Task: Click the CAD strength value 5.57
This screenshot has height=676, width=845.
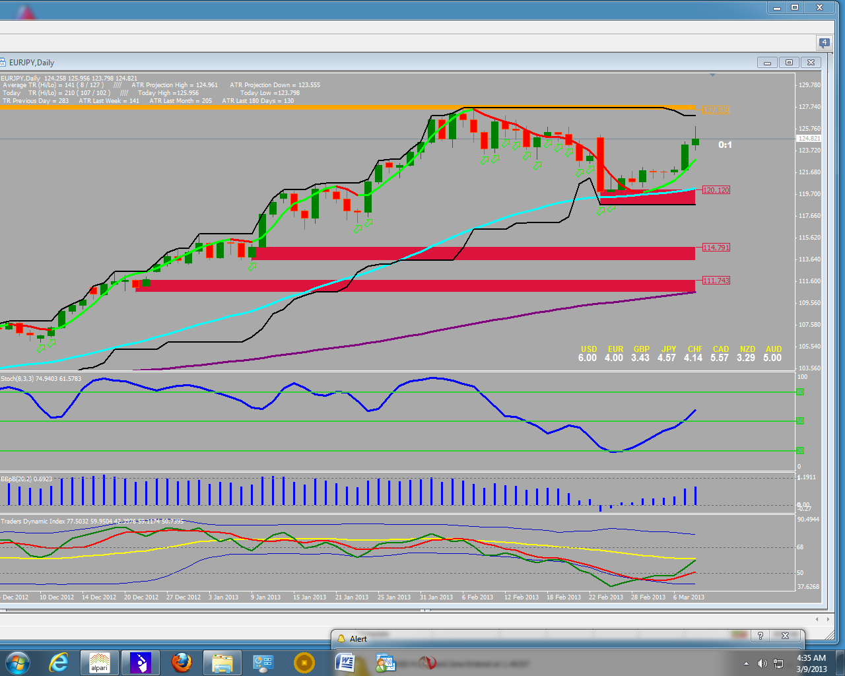Action: (720, 358)
